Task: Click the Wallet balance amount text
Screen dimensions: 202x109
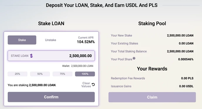Action: click(82, 66)
